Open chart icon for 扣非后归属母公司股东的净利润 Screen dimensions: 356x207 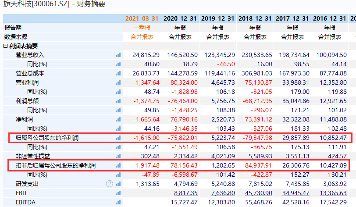point(118,165)
